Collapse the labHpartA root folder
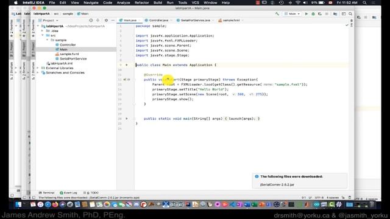 tap(38, 26)
